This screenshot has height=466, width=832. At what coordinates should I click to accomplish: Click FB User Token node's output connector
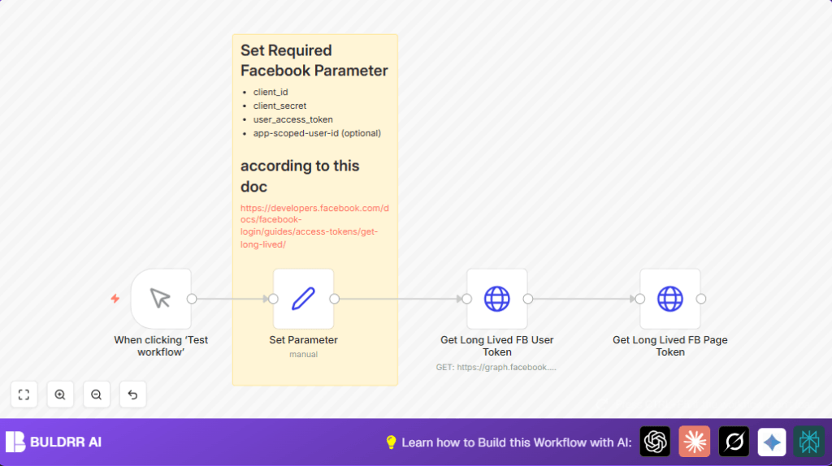click(x=528, y=299)
